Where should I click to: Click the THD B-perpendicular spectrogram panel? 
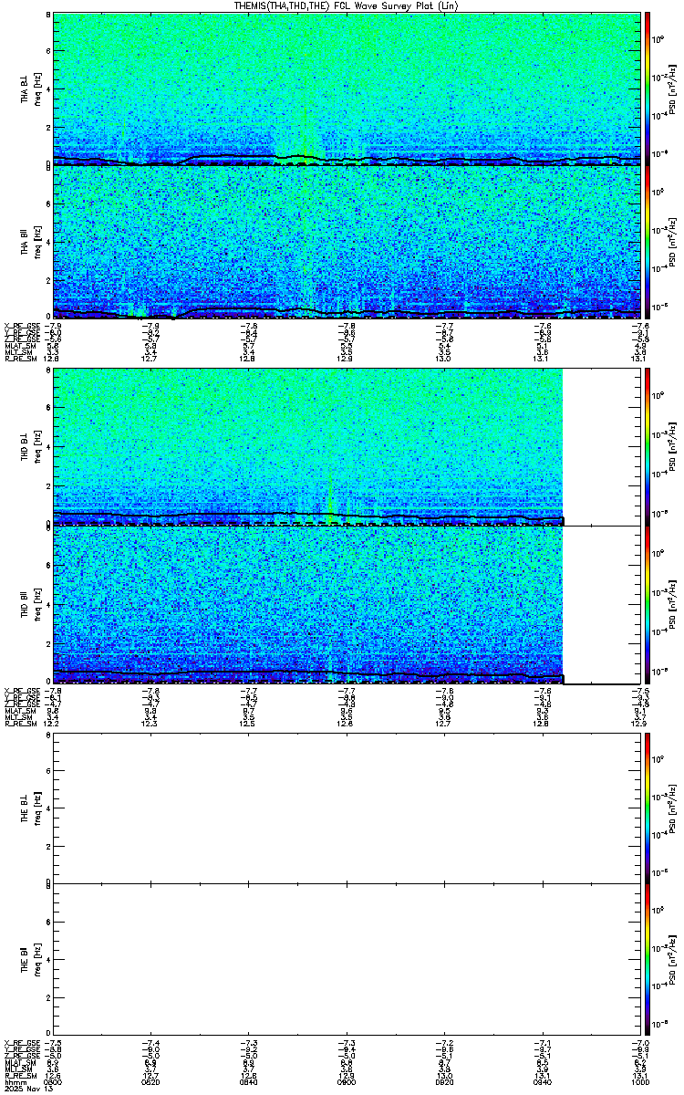(x=347, y=446)
